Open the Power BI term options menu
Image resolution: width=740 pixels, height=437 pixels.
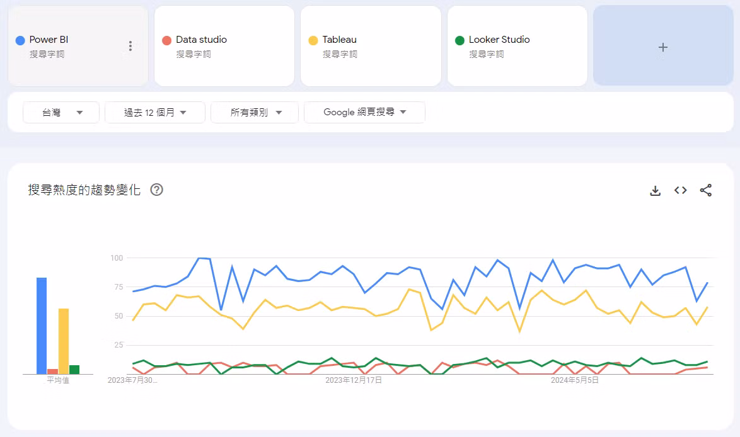pos(130,46)
